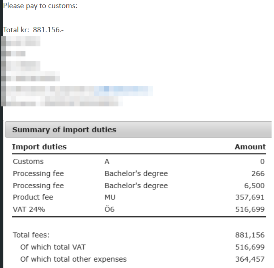This screenshot has width=274, height=268.
Task: Click the "Amount" column heading
Action: pos(250,147)
